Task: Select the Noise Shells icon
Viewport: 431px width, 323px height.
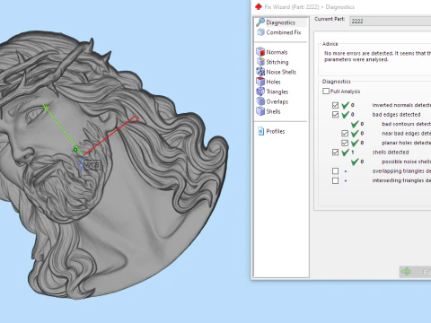Action: click(x=260, y=72)
